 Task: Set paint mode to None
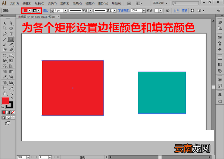[x=13, y=112]
